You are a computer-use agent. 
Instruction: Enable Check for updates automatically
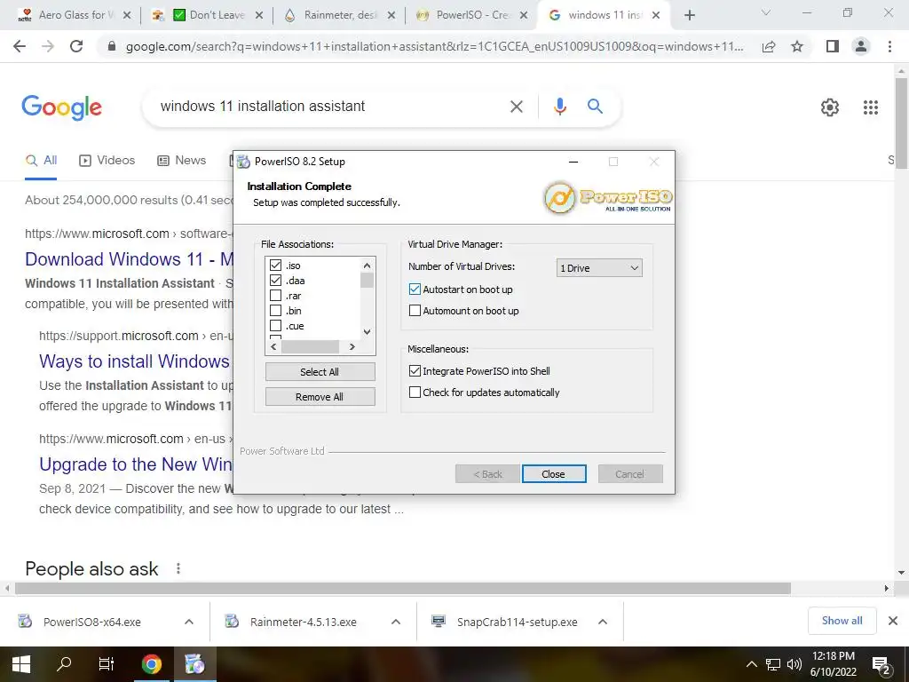(415, 393)
